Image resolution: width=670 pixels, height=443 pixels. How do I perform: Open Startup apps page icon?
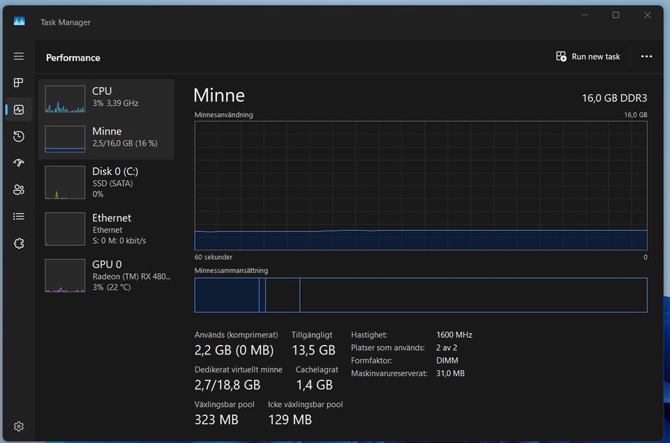pos(19,163)
